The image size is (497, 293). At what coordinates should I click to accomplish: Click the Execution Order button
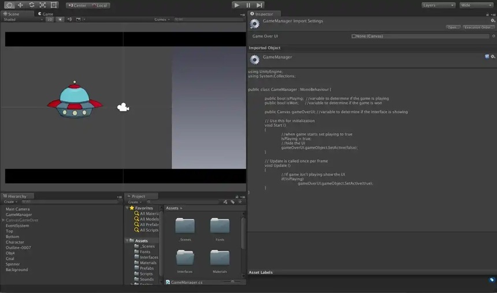(479, 27)
